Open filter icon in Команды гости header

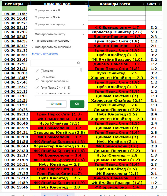143,4
